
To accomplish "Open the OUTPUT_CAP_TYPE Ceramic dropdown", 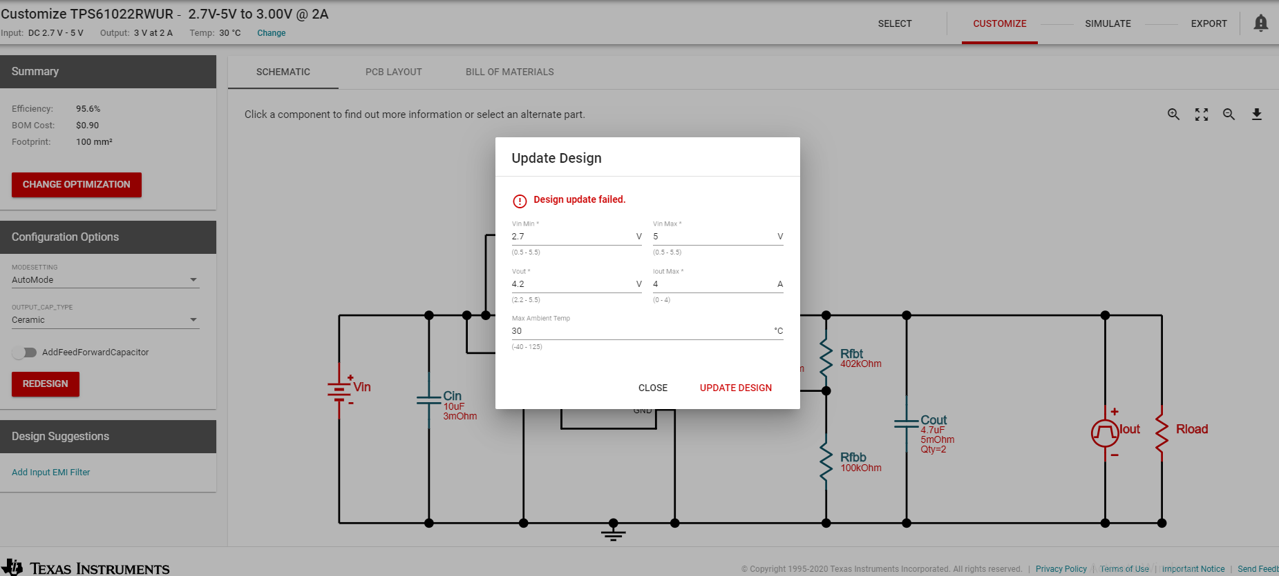I will 106,320.
